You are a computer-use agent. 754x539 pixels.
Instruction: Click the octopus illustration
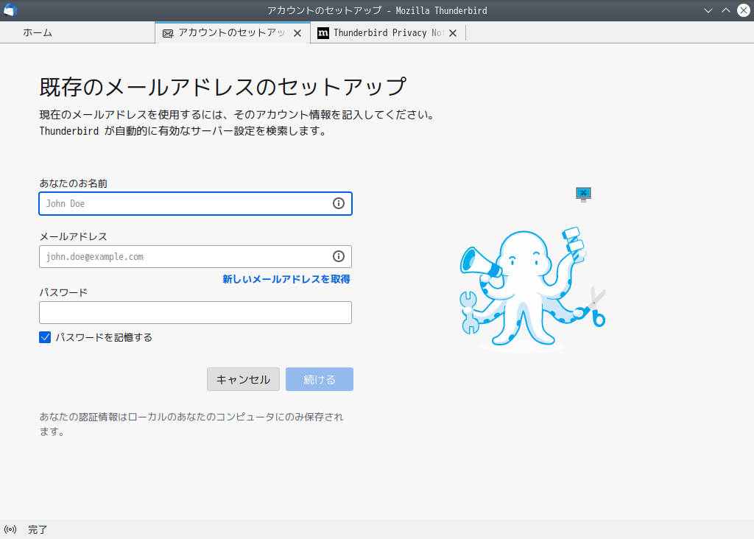click(532, 289)
